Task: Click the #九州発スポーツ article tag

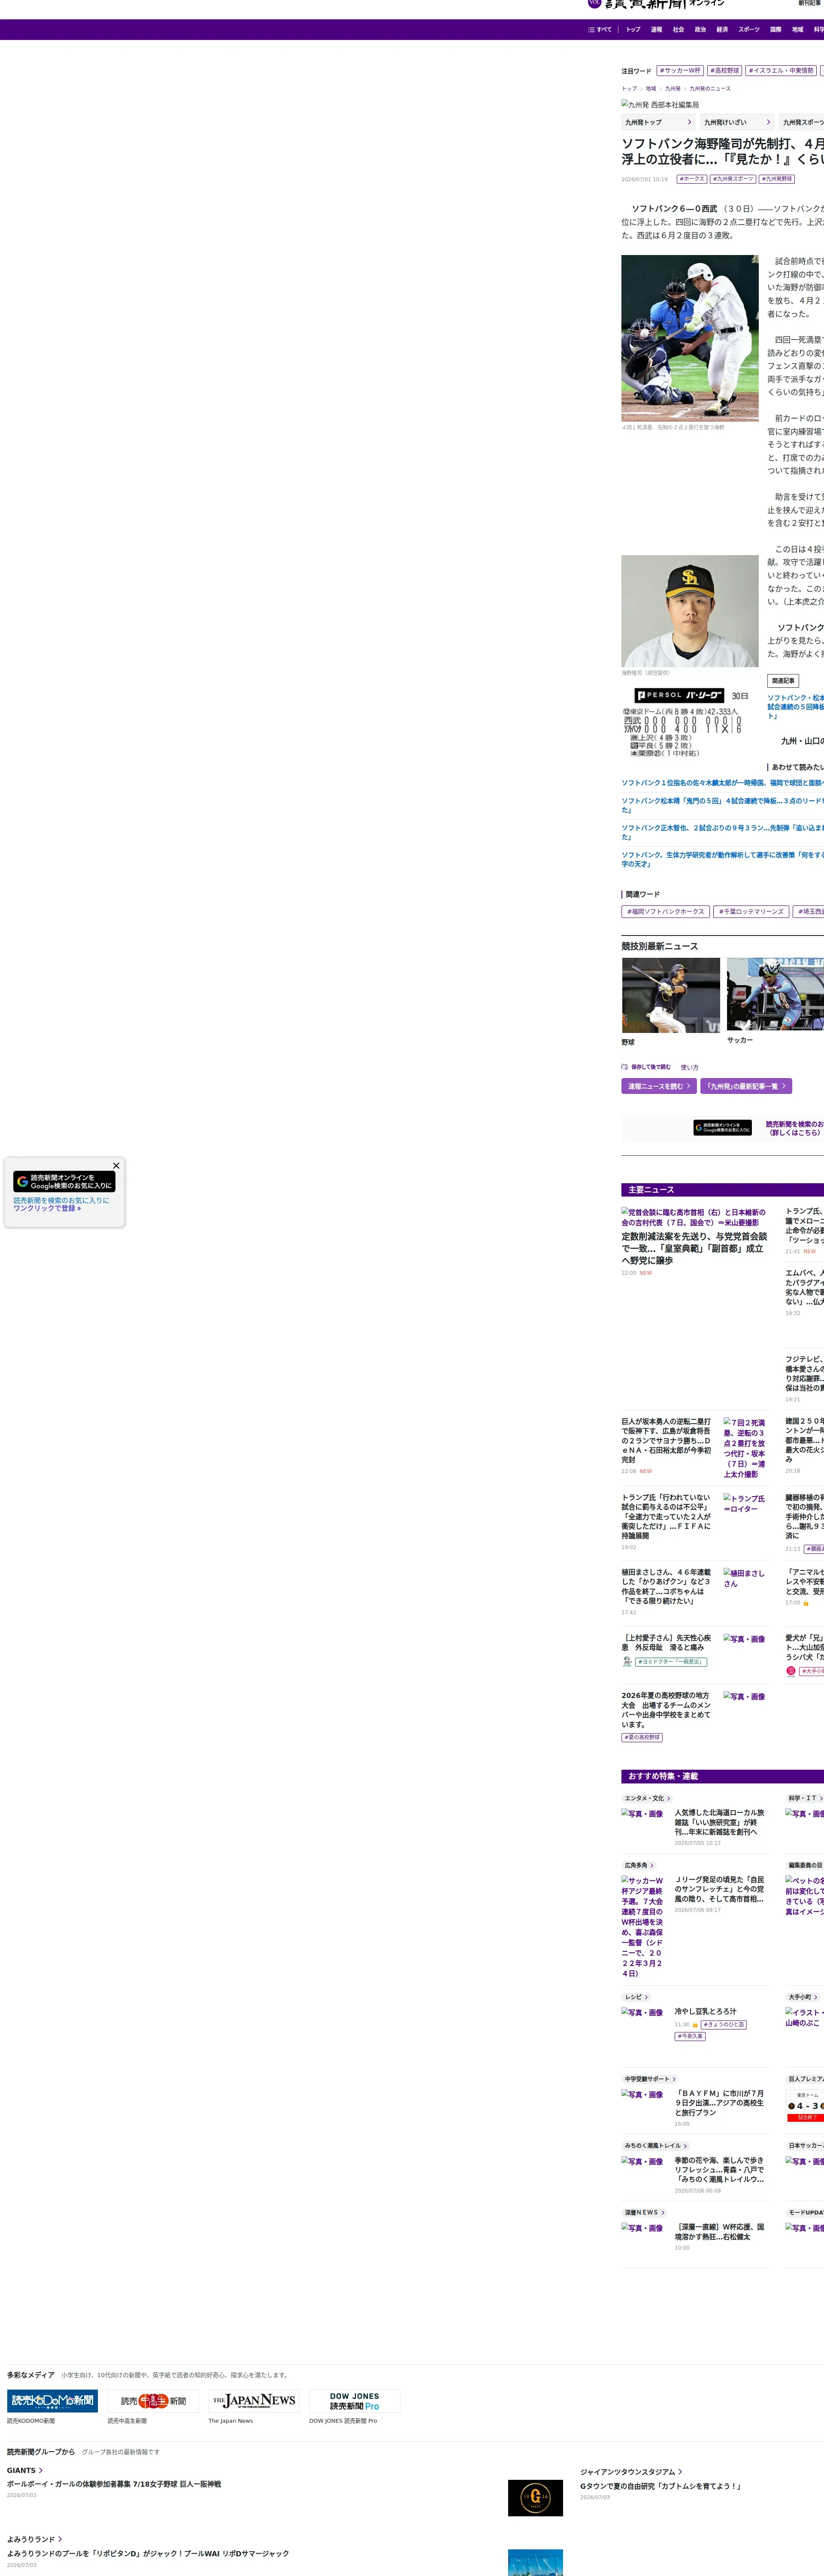Action: click(733, 179)
